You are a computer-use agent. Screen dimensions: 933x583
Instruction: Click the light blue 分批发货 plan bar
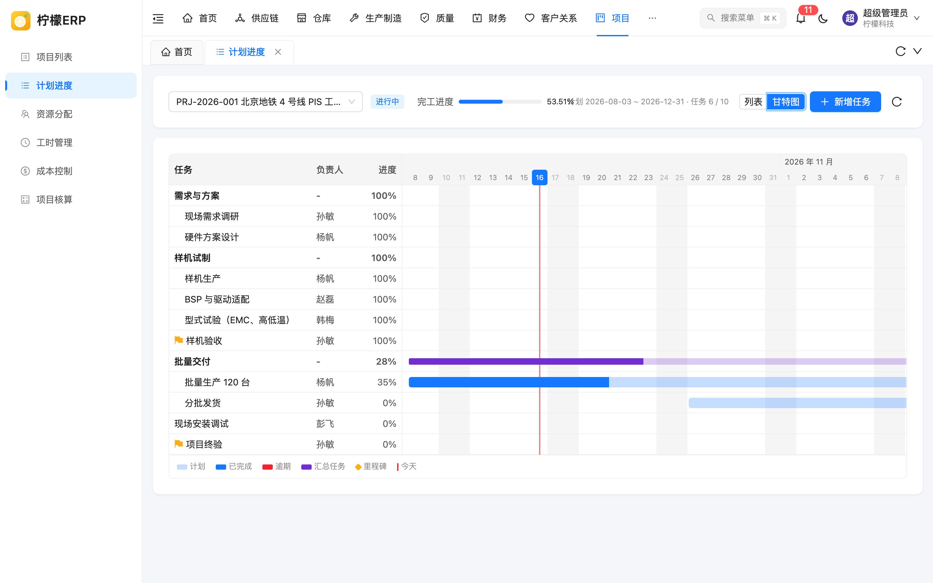click(x=797, y=403)
